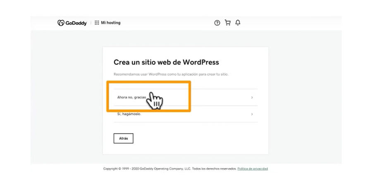The image size is (372, 186).
Task: Click the Atrás button
Action: click(123, 138)
